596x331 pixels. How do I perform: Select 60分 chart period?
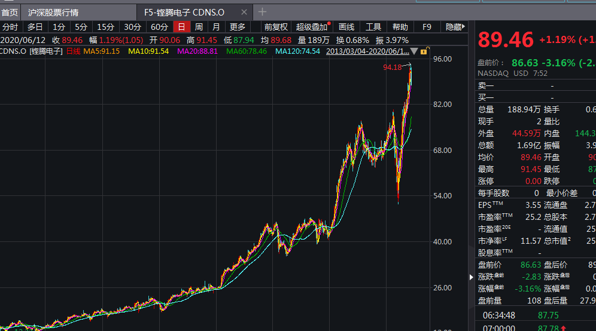pos(159,27)
